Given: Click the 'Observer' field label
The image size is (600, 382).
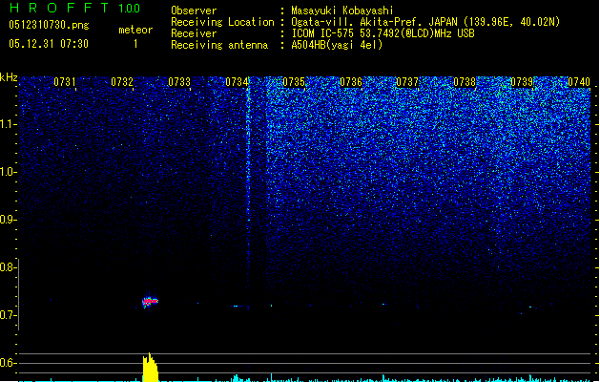Looking at the screenshot, I should [x=194, y=11].
